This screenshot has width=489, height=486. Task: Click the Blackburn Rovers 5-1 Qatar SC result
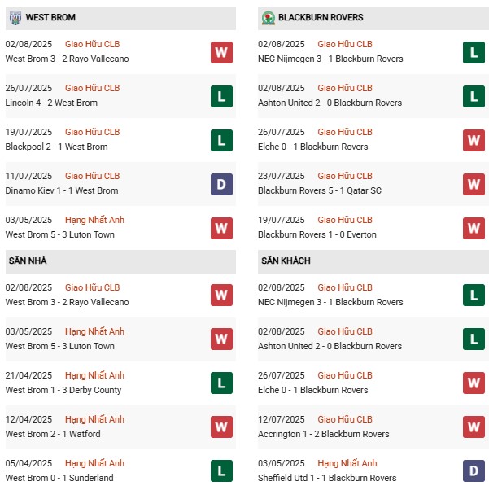tap(319, 190)
